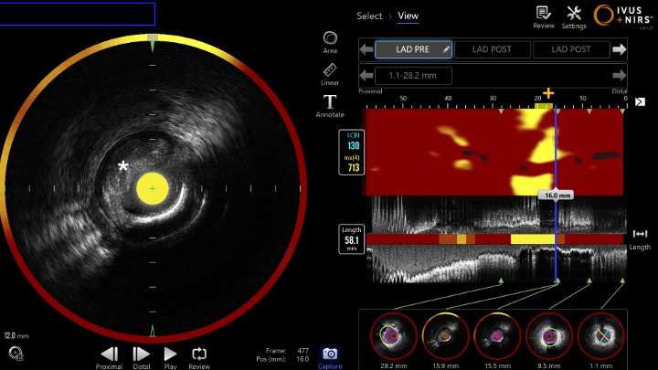Go back to Select in breadcrumb

pyautogui.click(x=369, y=16)
